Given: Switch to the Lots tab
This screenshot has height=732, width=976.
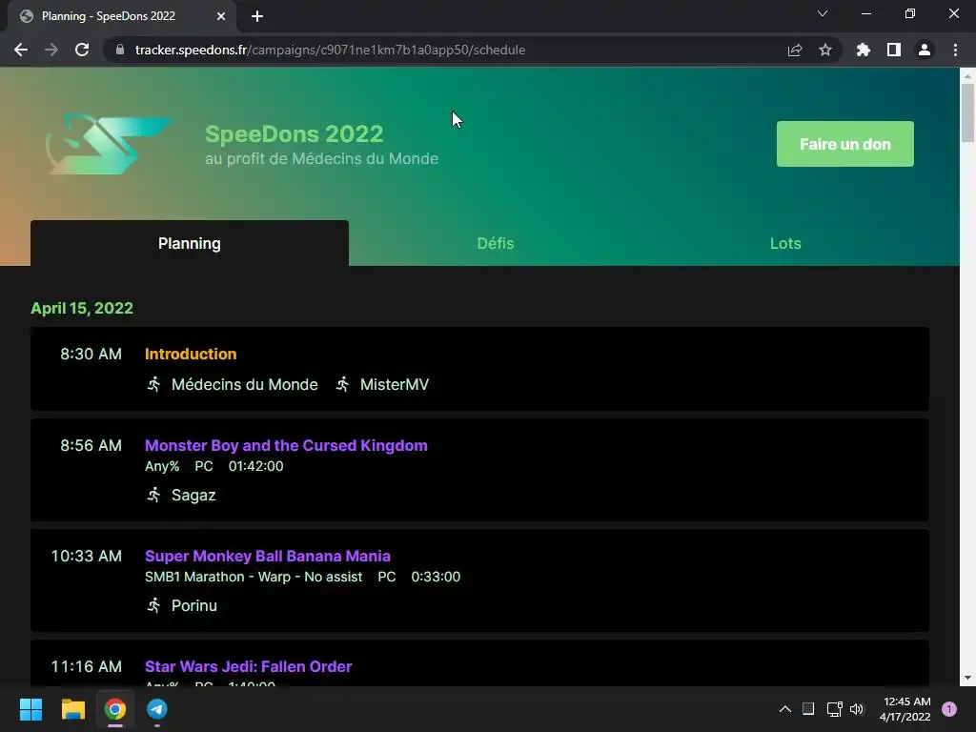Looking at the screenshot, I should 785,243.
